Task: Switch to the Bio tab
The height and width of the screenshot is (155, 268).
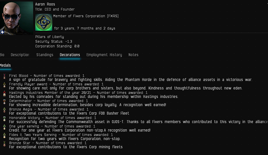Action: [x=2, y=55]
